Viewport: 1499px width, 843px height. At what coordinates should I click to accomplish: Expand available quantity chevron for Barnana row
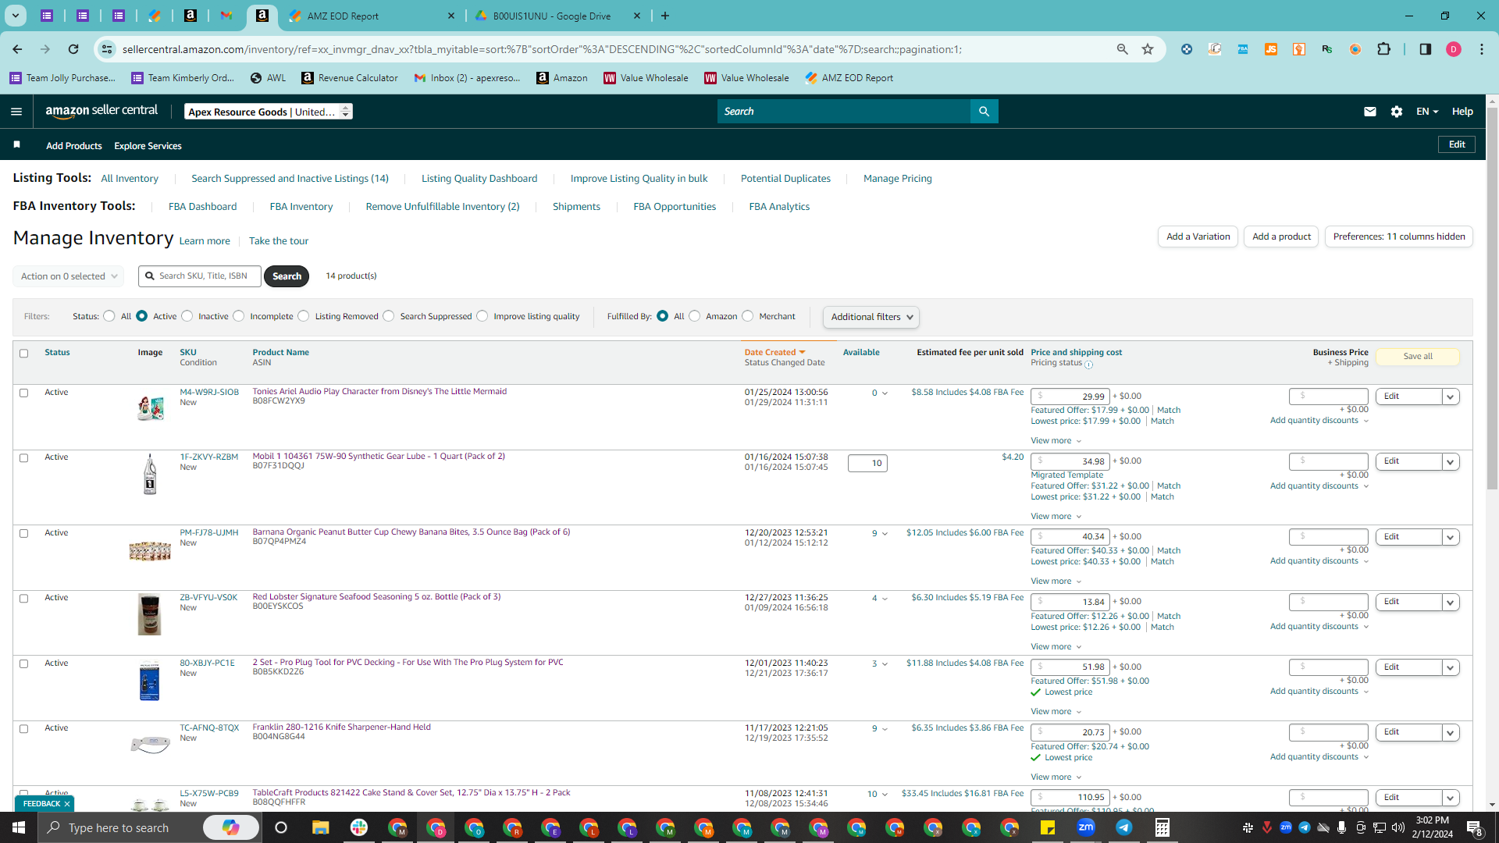885,534
